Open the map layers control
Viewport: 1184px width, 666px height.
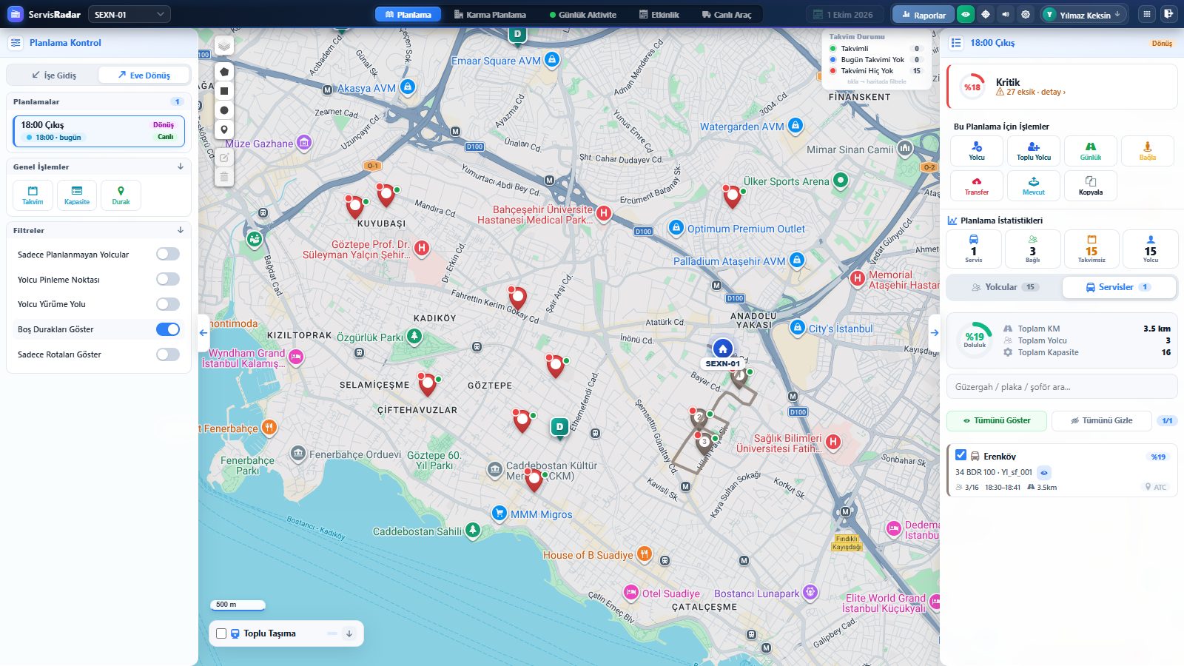[224, 46]
